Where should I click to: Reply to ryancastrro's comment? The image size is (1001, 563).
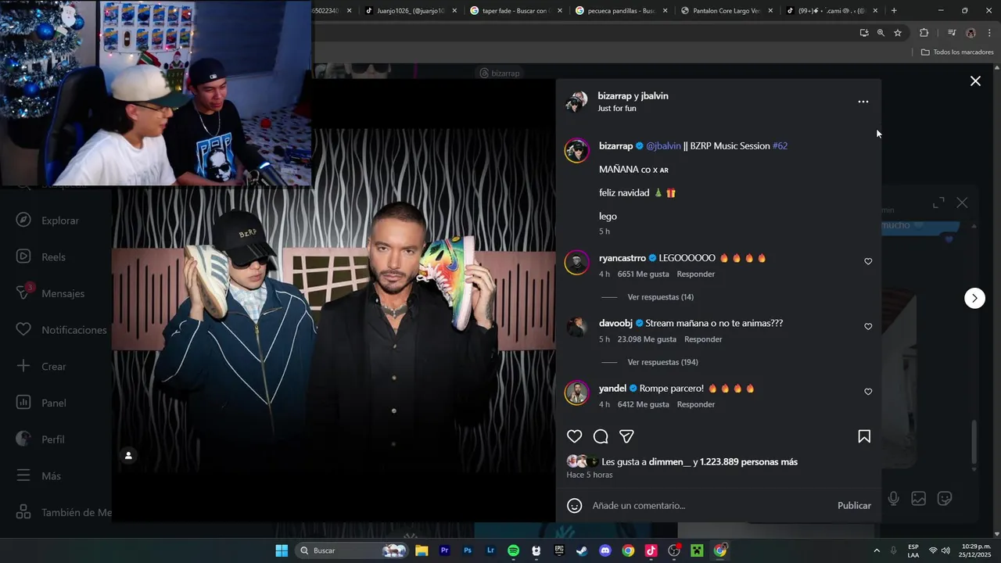click(696, 274)
